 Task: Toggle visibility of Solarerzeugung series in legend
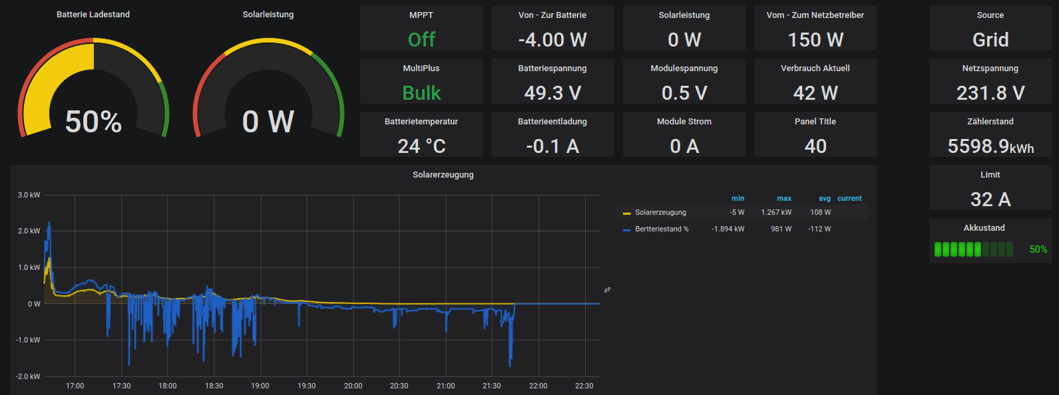click(660, 213)
